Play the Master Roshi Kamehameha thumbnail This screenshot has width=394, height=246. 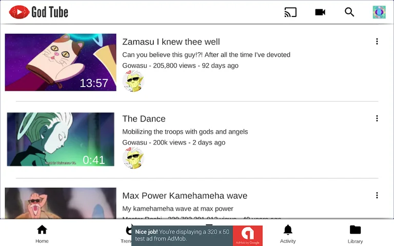pos(61,203)
